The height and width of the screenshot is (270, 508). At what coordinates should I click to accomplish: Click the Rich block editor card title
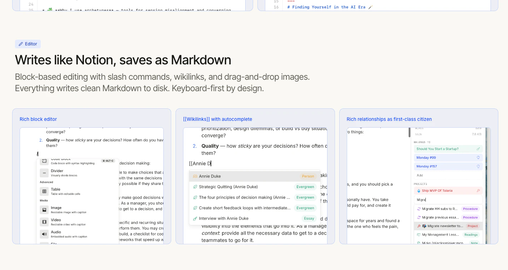pyautogui.click(x=38, y=119)
